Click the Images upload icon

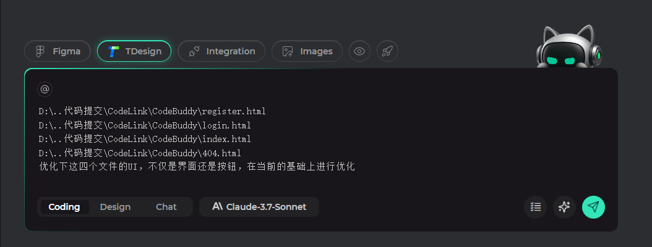(288, 51)
